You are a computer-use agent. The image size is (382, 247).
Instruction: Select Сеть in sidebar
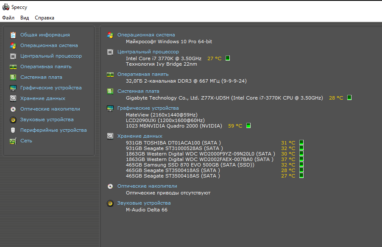(x=26, y=141)
